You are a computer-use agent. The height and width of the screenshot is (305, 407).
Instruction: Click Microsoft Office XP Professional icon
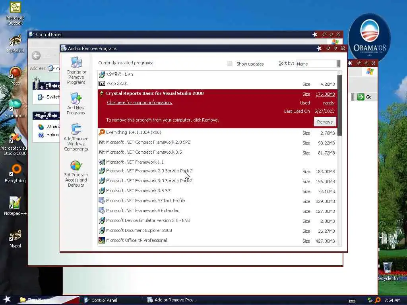click(x=102, y=240)
